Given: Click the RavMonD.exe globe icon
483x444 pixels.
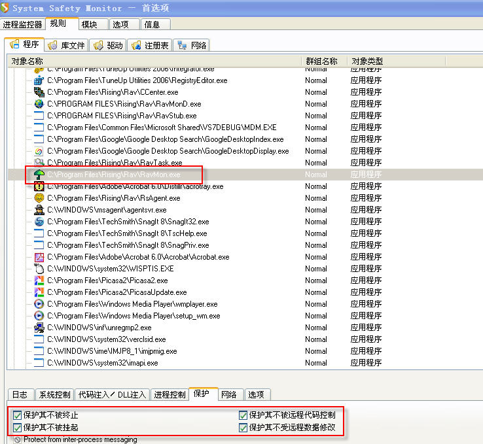Looking at the screenshot, I should coord(39,104).
